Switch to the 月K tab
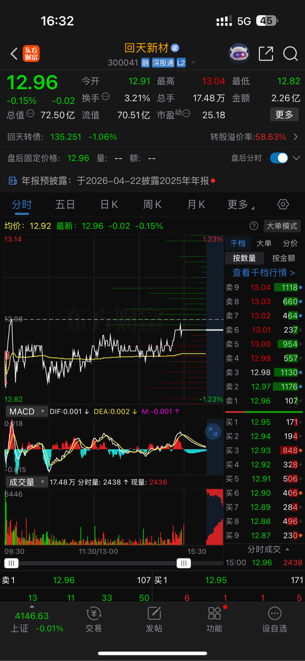 coord(196,204)
